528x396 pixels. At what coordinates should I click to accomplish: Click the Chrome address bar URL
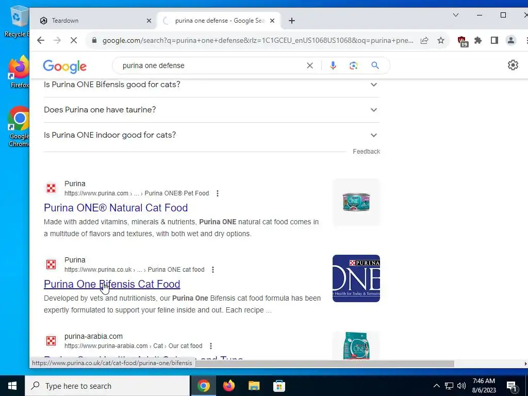coord(258,40)
